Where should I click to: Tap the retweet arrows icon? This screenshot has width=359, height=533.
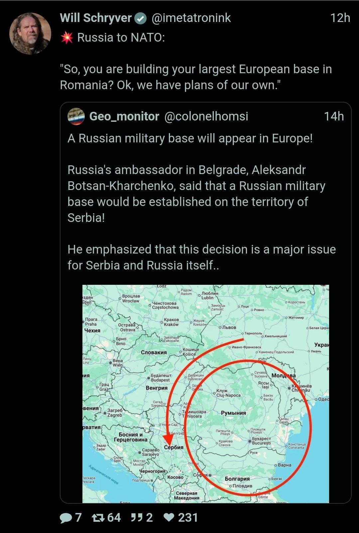[98, 518]
